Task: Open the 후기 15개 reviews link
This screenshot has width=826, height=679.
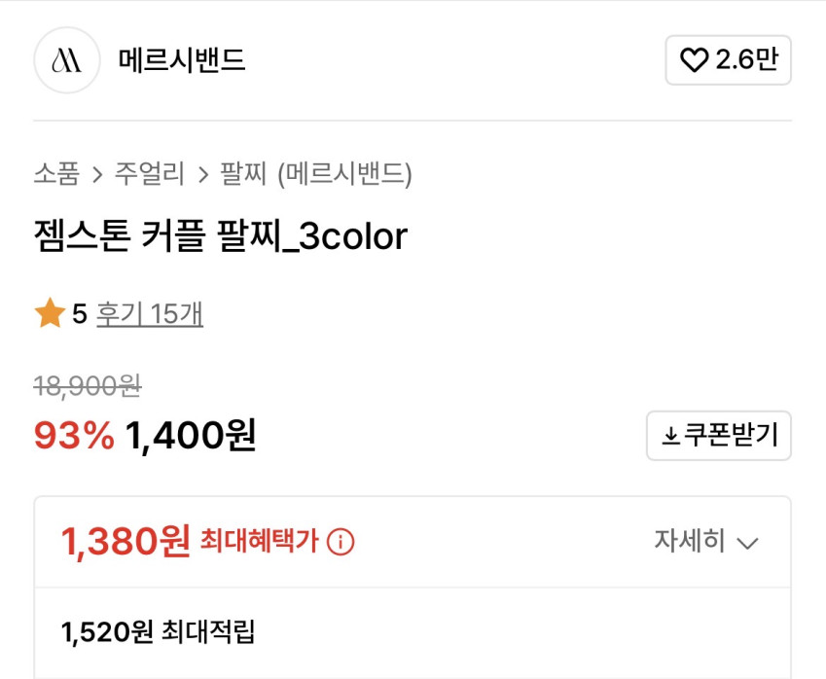Action: pos(150,314)
